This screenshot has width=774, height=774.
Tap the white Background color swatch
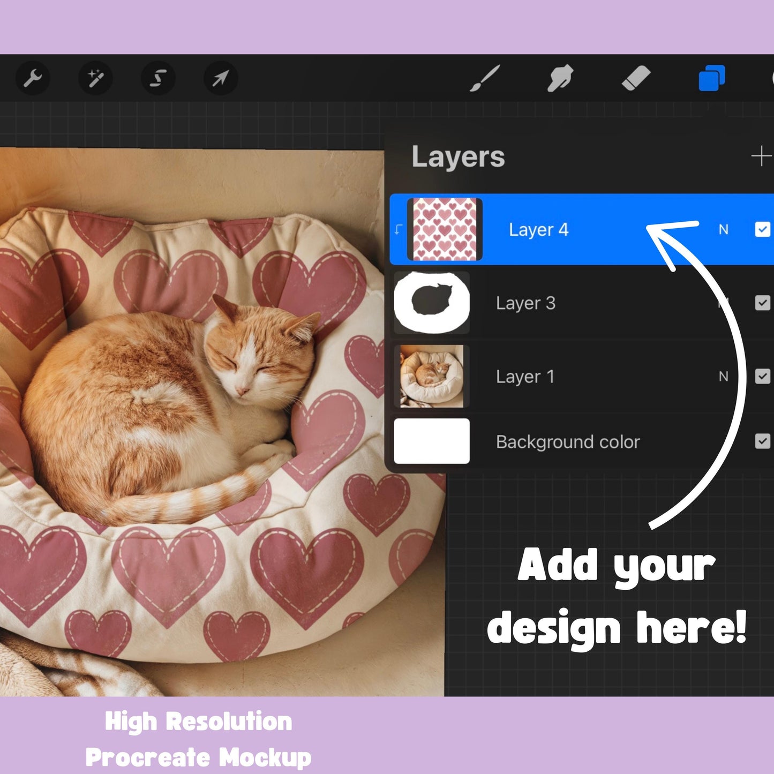pos(432,441)
